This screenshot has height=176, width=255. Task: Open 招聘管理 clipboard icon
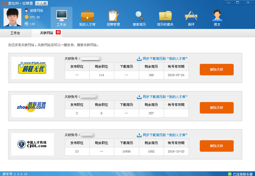pyautogui.click(x=113, y=16)
